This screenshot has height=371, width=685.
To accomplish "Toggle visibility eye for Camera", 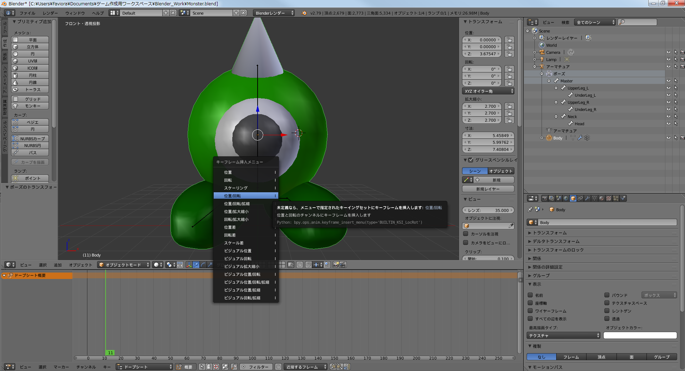I will tap(669, 52).
